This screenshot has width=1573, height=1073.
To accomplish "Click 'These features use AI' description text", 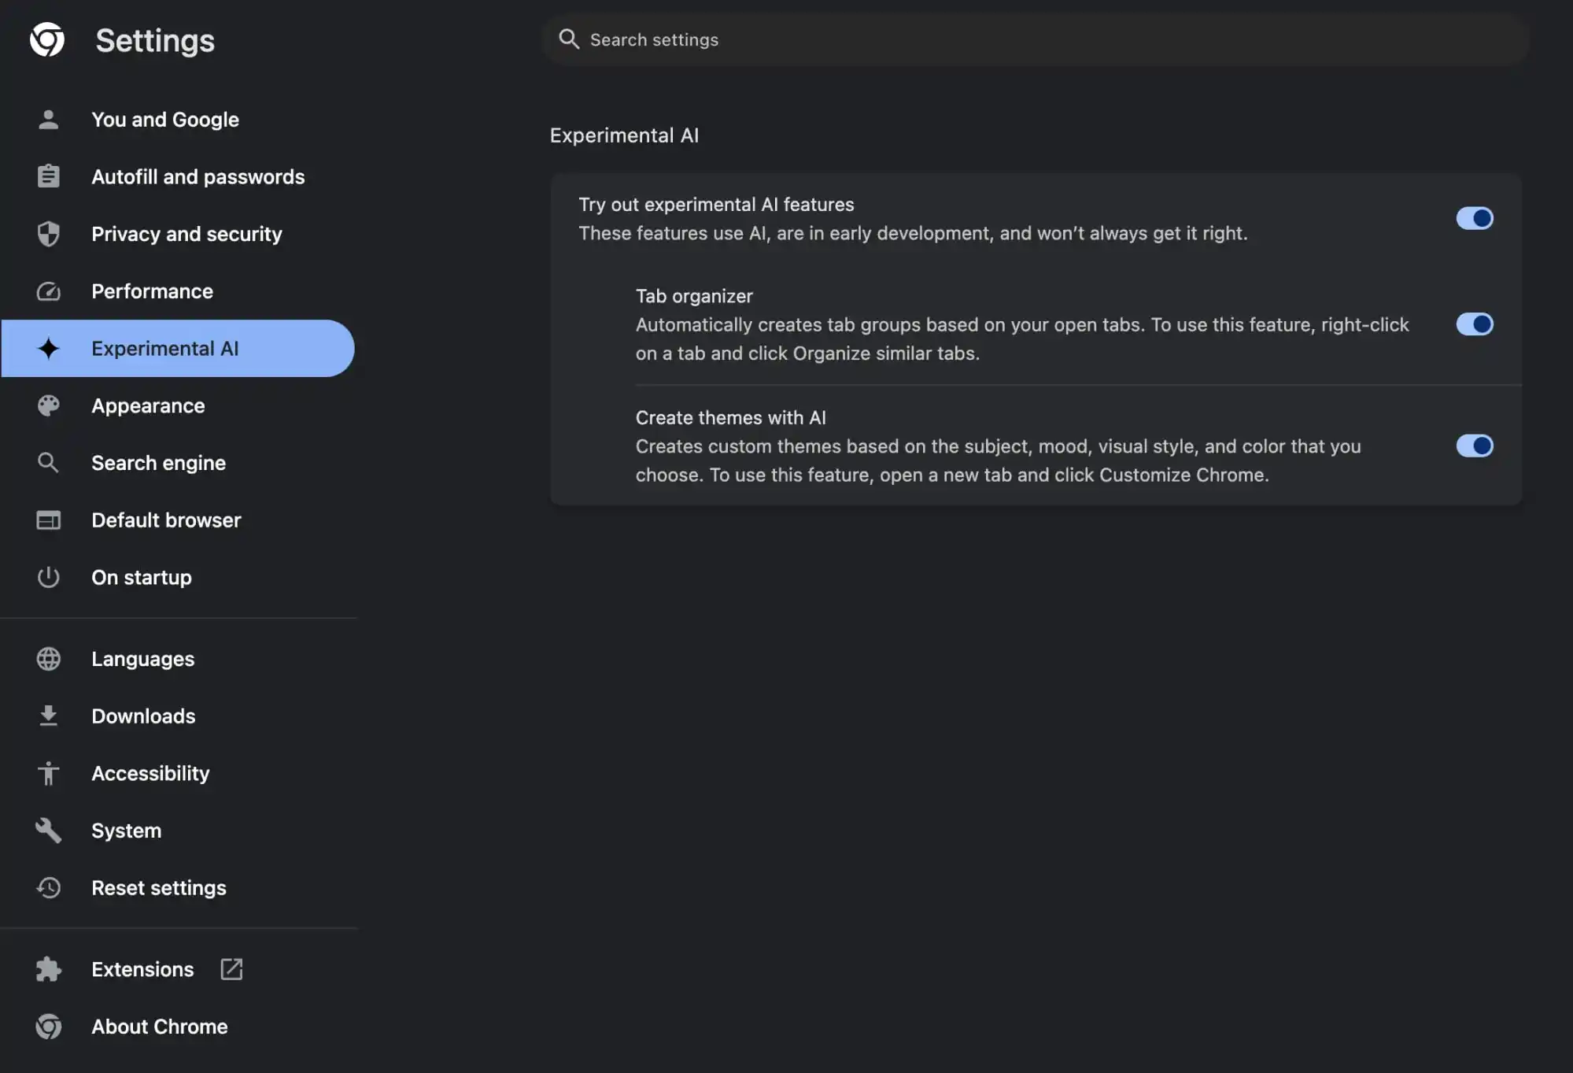I will (x=913, y=234).
